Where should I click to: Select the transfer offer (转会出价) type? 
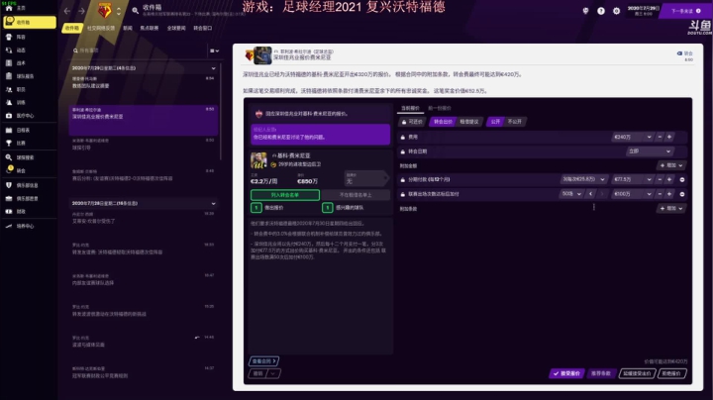(x=443, y=122)
